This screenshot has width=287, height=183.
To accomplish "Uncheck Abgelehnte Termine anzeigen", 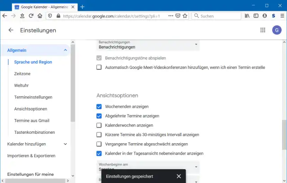I will (x=99, y=116).
